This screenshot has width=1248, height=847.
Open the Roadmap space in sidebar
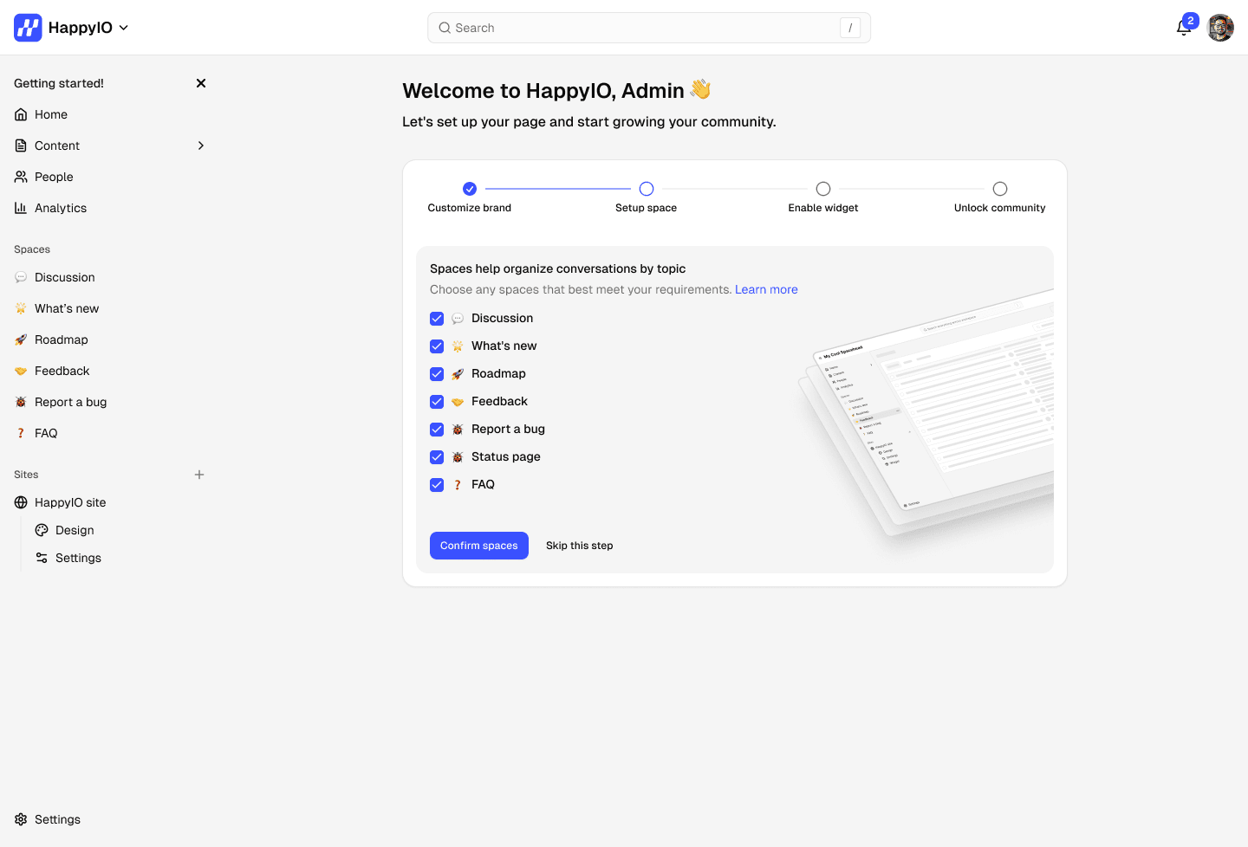tap(62, 339)
